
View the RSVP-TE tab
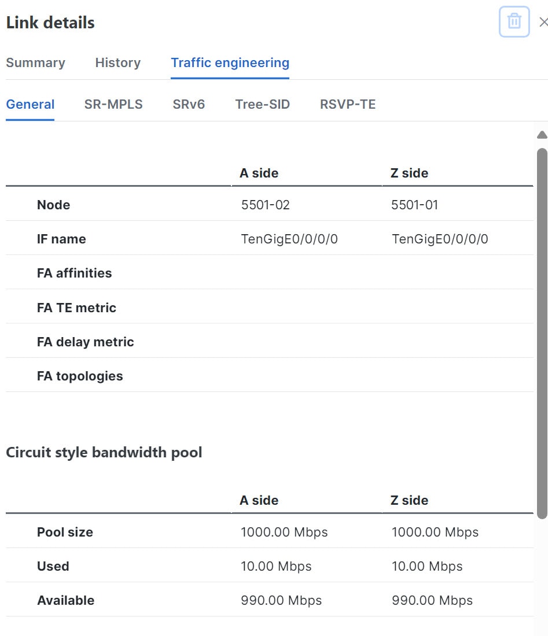[x=347, y=104]
